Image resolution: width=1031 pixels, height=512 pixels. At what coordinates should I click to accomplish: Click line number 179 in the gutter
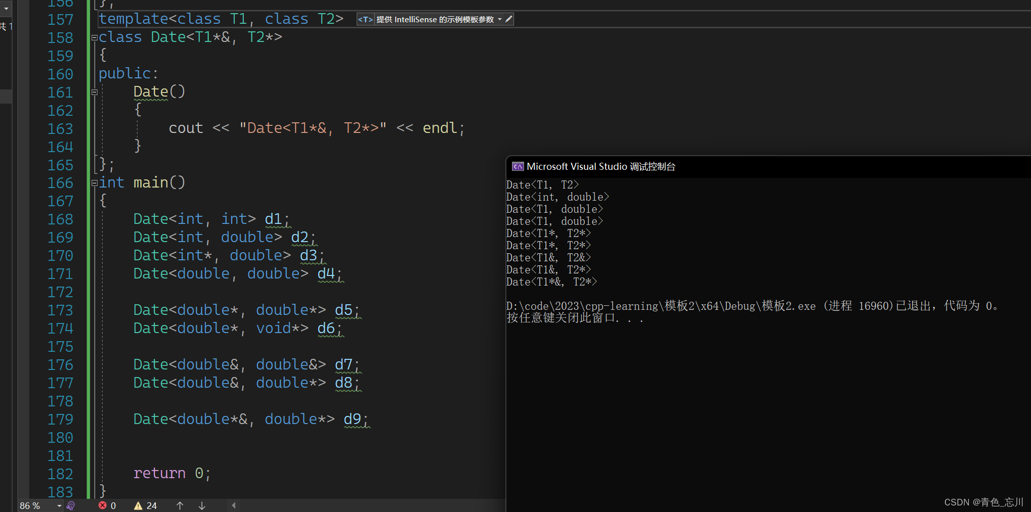coord(60,420)
